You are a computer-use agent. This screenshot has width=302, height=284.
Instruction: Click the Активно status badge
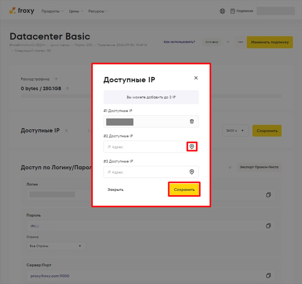(211, 42)
